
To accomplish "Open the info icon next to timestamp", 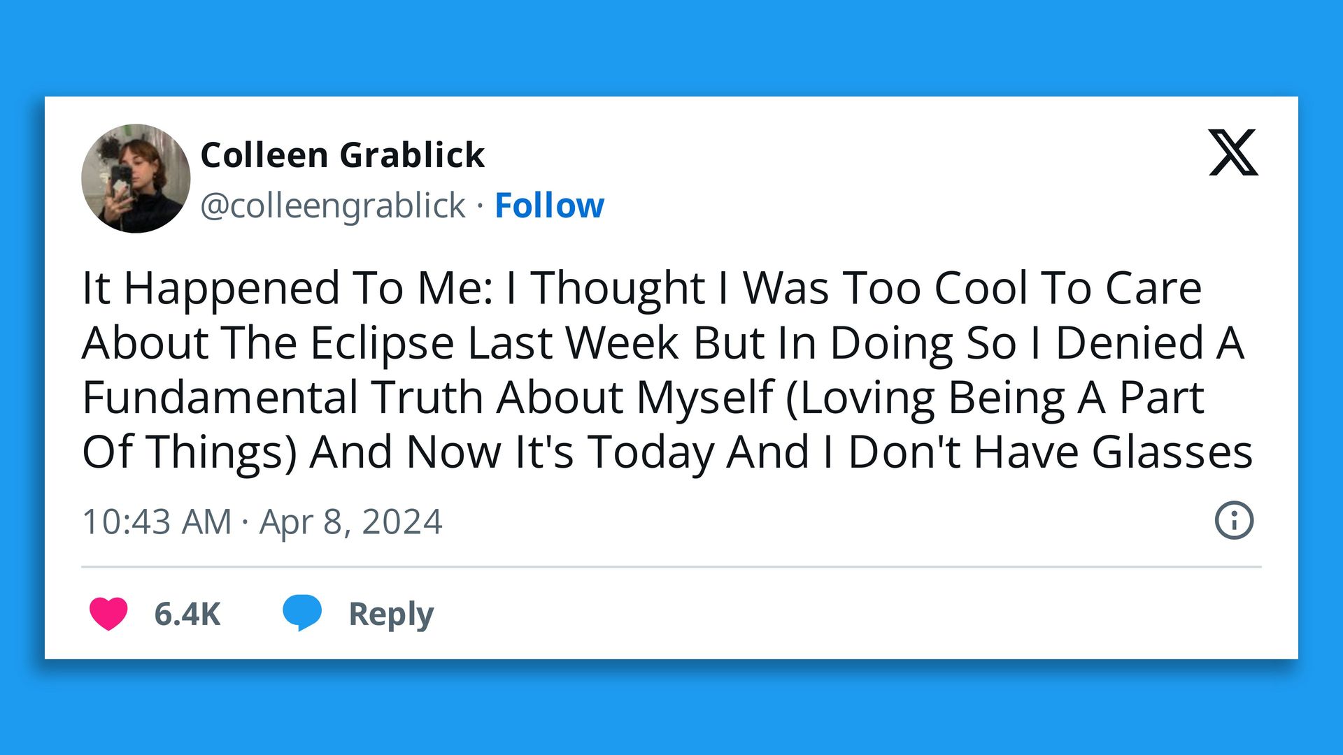I will [1233, 519].
